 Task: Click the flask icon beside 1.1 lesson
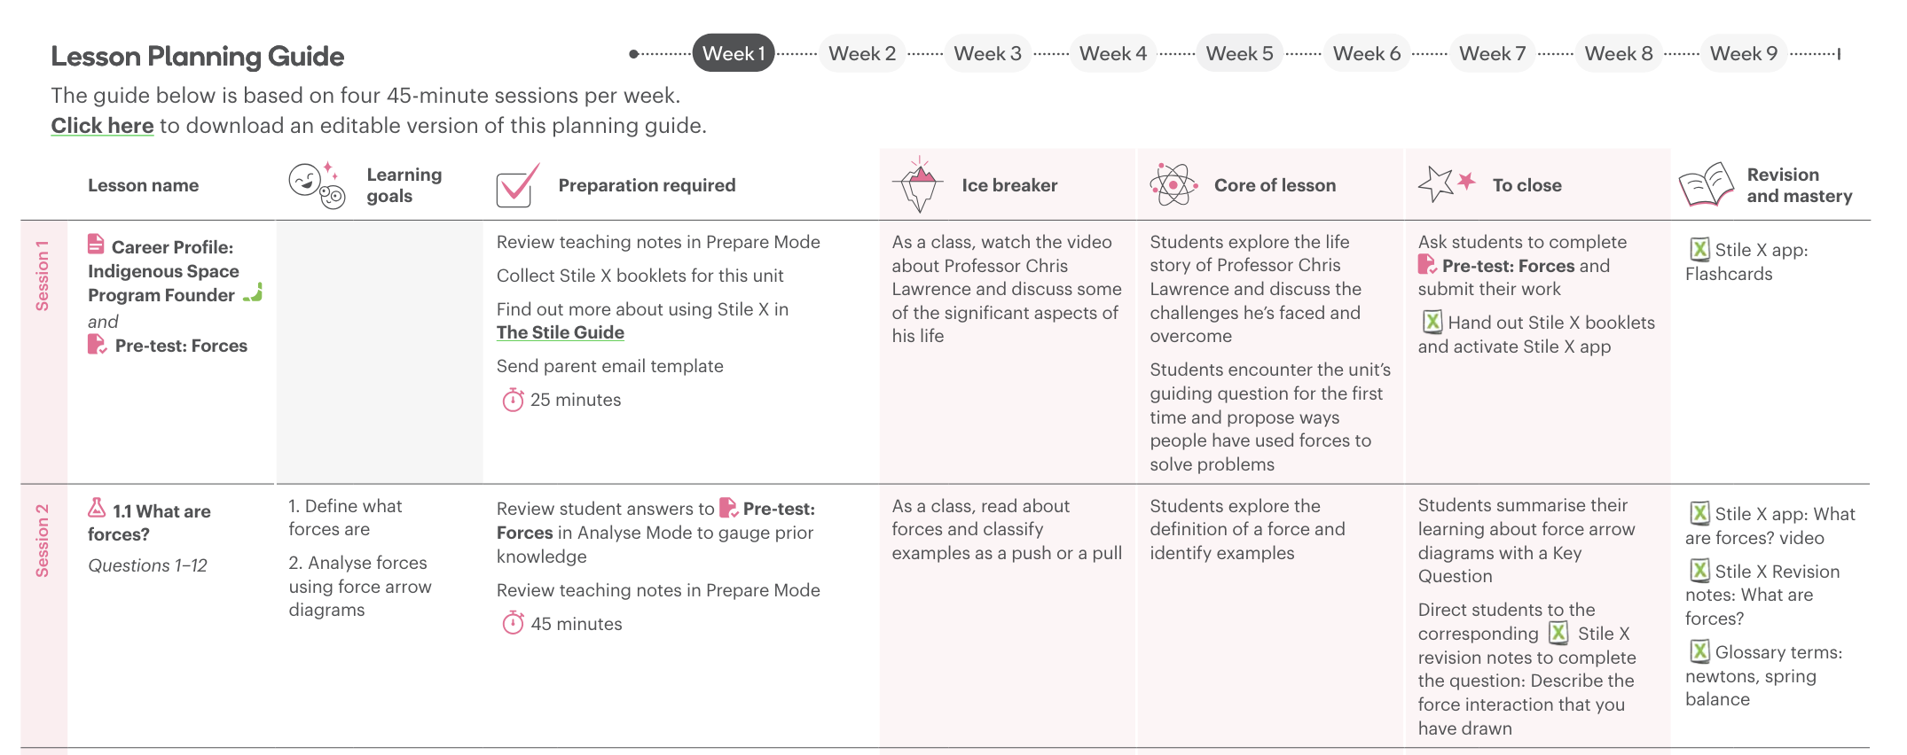coord(97,509)
